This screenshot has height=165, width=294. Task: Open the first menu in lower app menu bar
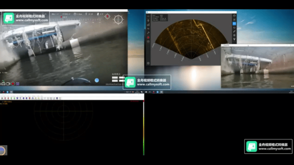(3, 96)
